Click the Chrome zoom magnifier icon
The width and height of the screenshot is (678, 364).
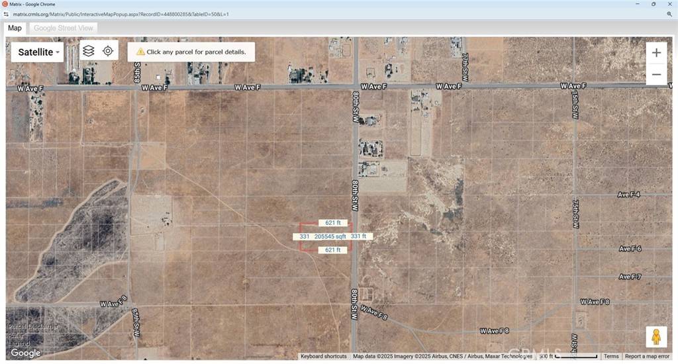point(669,14)
